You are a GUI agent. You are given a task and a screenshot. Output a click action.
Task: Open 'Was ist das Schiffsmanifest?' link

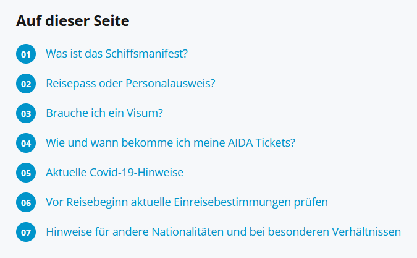[116, 54]
